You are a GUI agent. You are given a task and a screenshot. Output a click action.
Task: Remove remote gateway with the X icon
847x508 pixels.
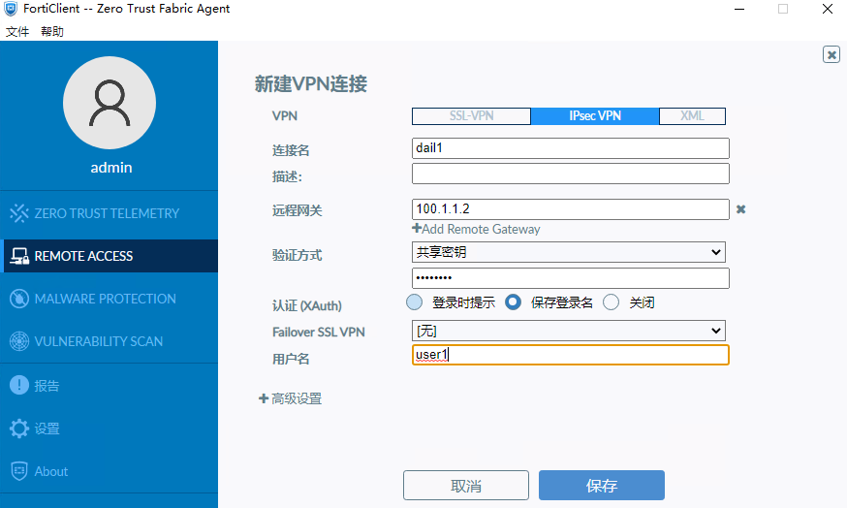(x=740, y=209)
